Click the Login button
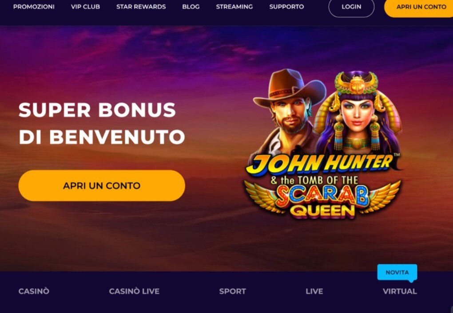 351,7
